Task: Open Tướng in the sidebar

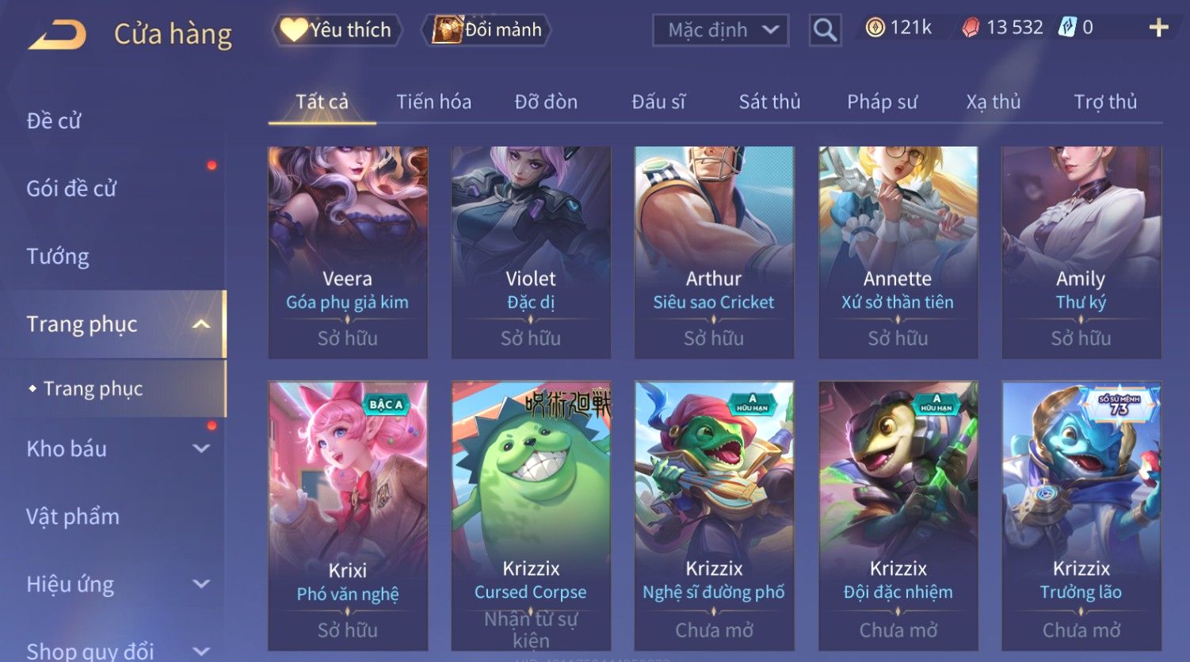Action: tap(58, 257)
